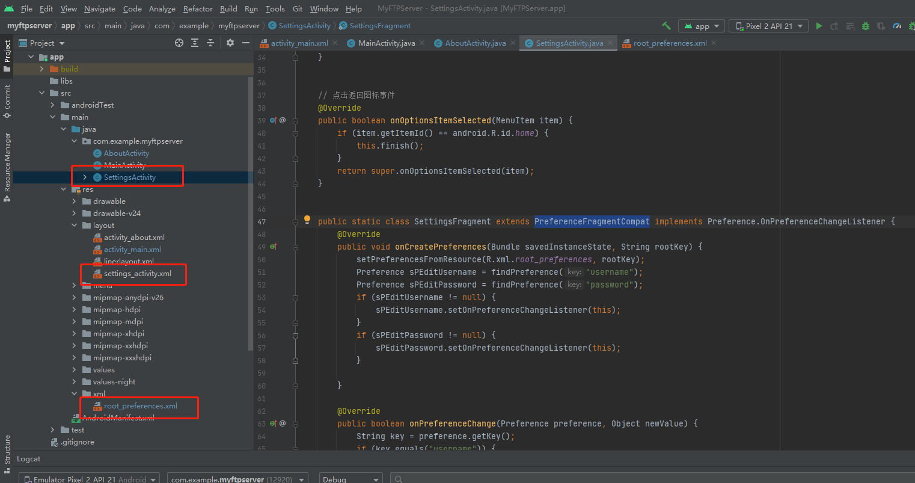Open the Pixel 2 API 21 device dropdown

[768, 25]
